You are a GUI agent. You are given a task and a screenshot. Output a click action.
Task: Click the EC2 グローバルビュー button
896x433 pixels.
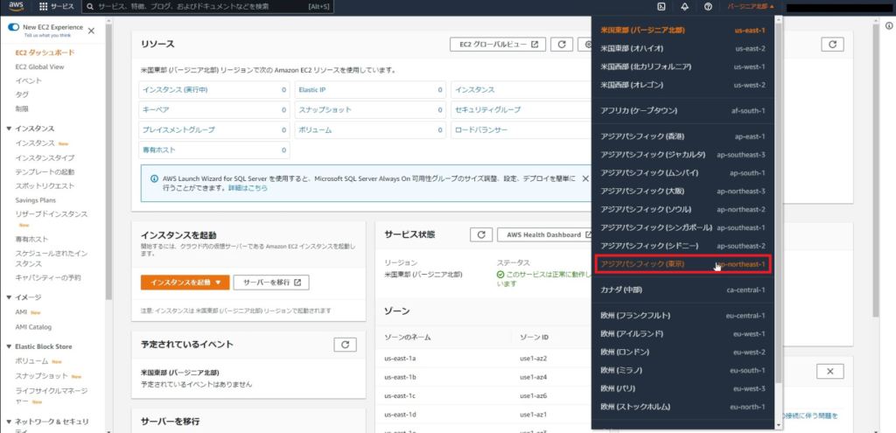498,44
